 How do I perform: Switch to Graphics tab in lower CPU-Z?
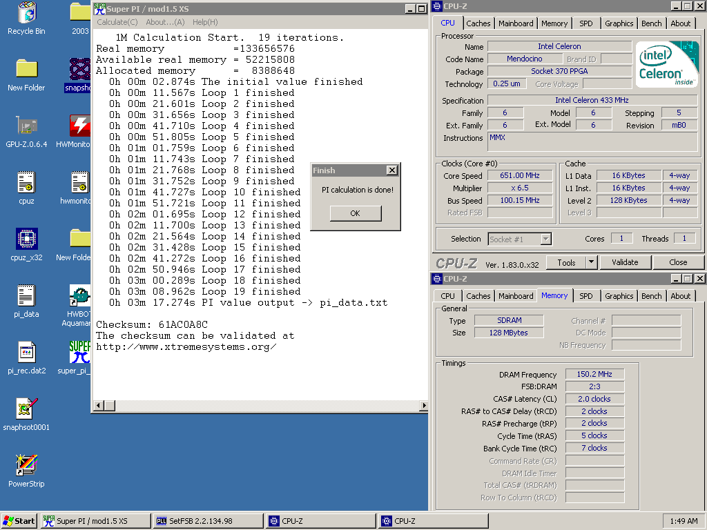coord(619,296)
